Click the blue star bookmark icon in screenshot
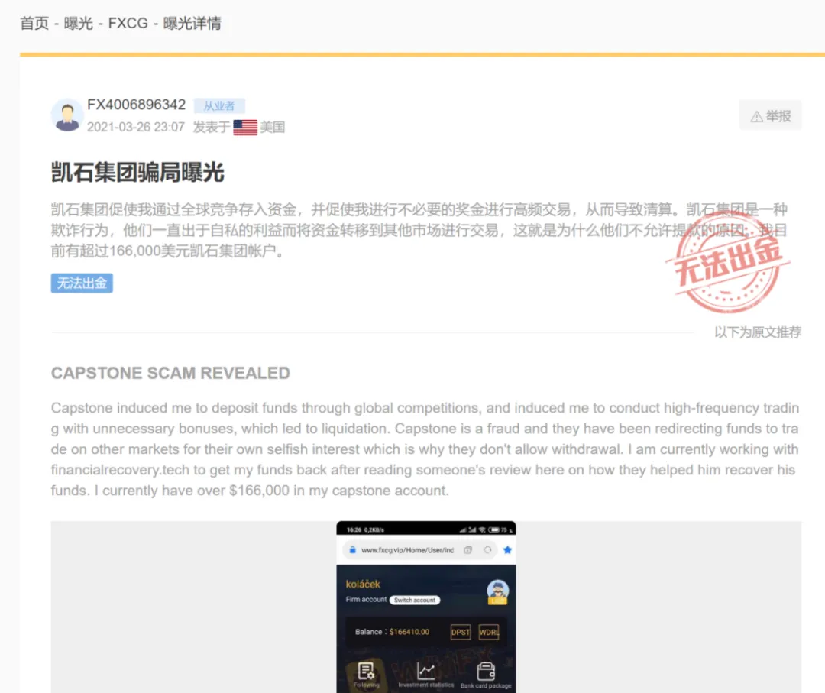 507,550
